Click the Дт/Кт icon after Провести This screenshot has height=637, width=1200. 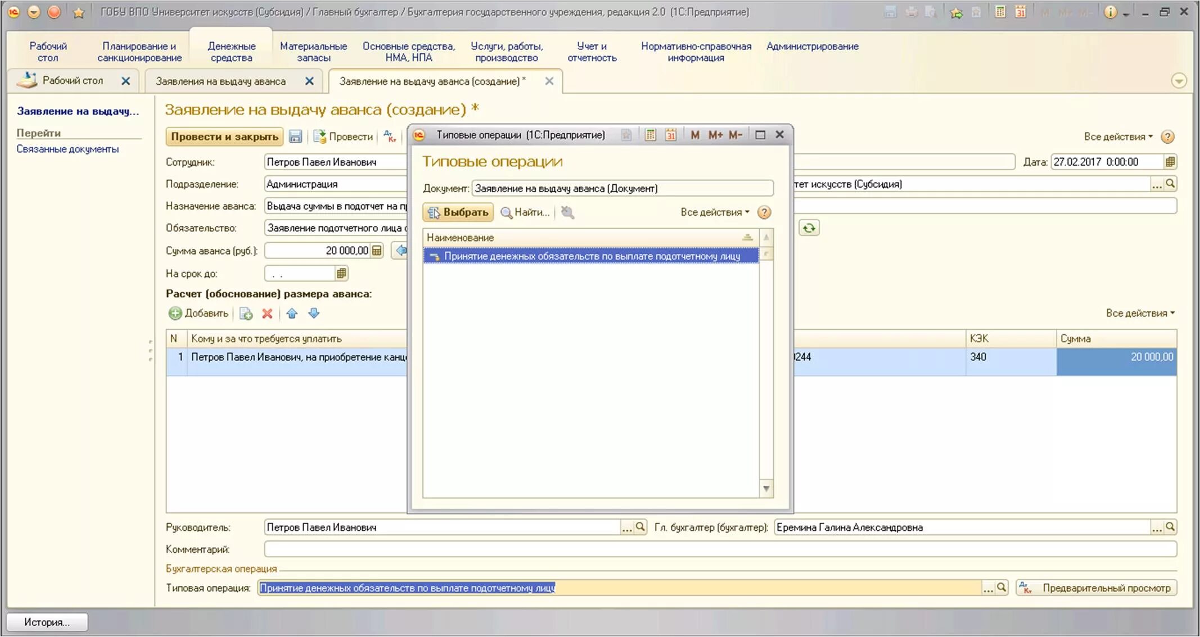[389, 136]
